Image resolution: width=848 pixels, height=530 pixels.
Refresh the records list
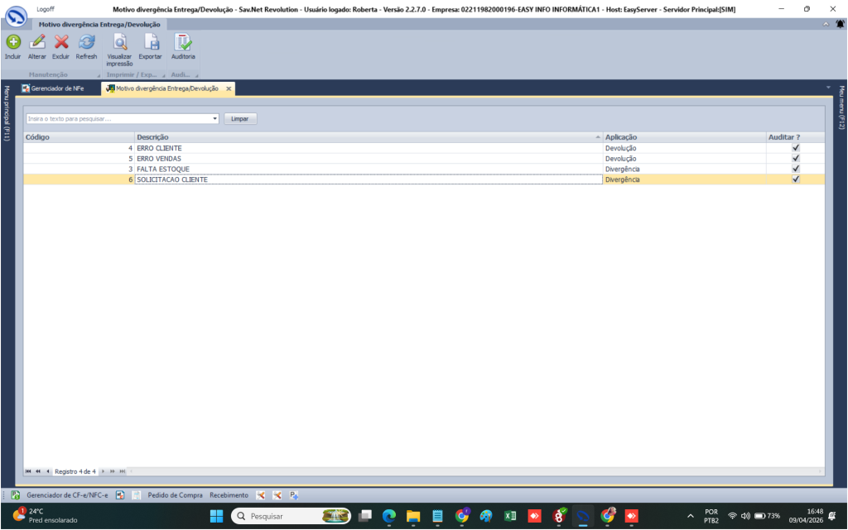click(86, 43)
